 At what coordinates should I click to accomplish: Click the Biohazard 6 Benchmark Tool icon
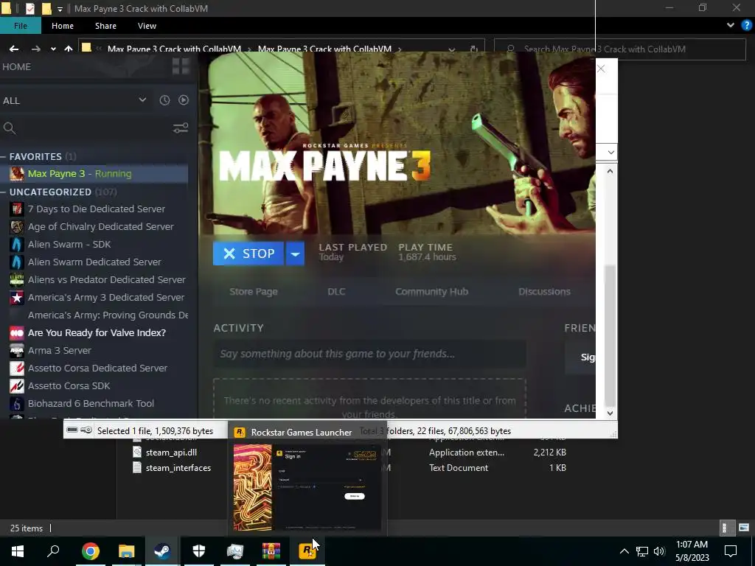17,403
